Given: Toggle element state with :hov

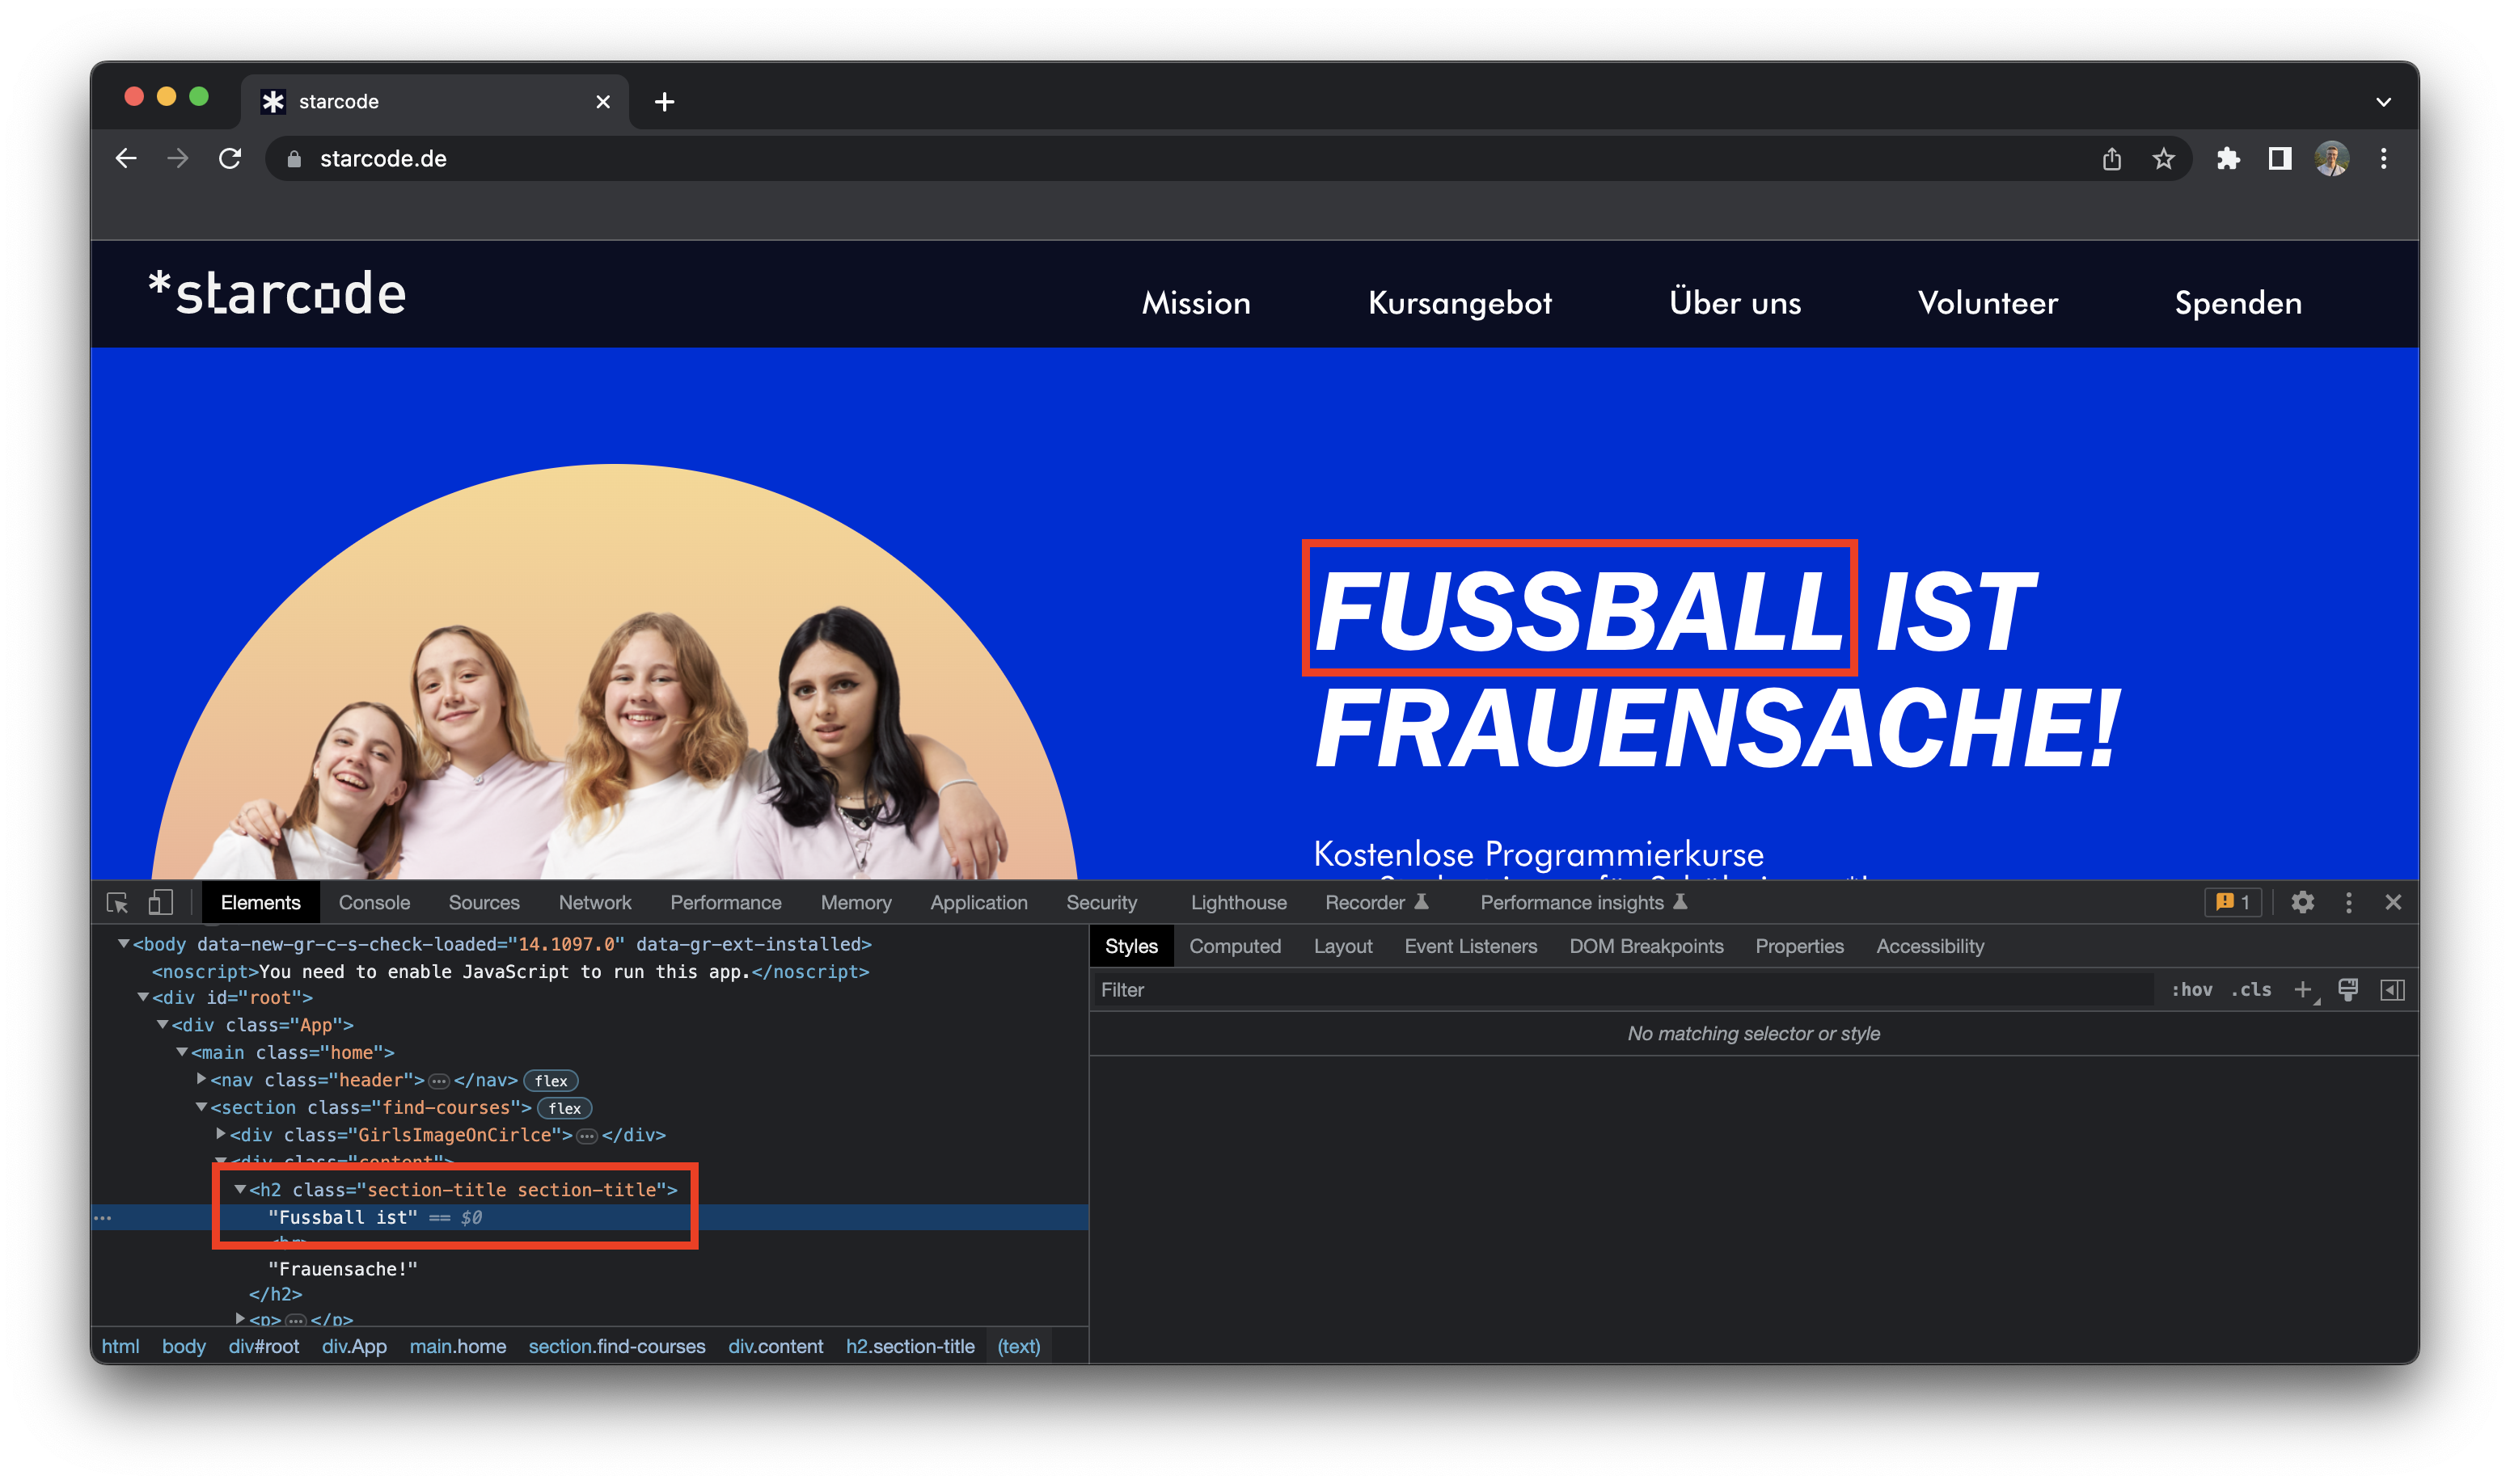Looking at the screenshot, I should [x=2191, y=989].
